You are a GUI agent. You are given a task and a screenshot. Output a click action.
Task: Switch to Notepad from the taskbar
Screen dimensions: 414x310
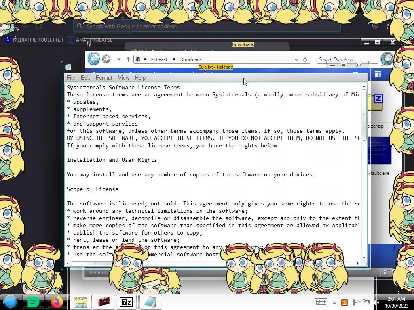pyautogui.click(x=150, y=302)
